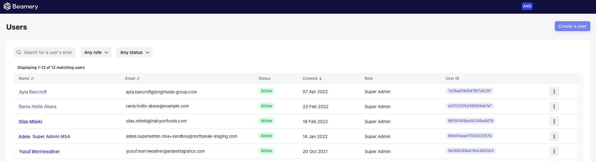Click Create a user button
Screen dimensions: 596x162
click(x=573, y=26)
